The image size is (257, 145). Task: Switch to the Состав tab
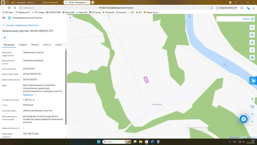pyautogui.click(x=58, y=45)
